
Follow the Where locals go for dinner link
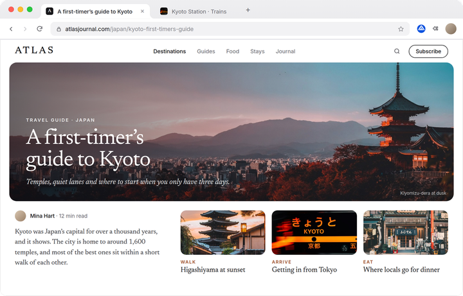401,270
